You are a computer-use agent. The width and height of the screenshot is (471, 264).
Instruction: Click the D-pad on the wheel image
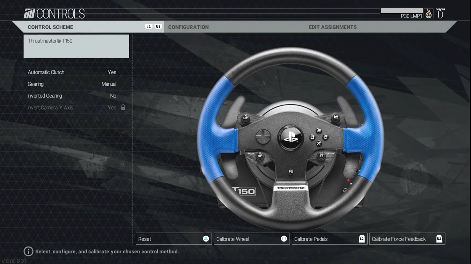(x=263, y=137)
